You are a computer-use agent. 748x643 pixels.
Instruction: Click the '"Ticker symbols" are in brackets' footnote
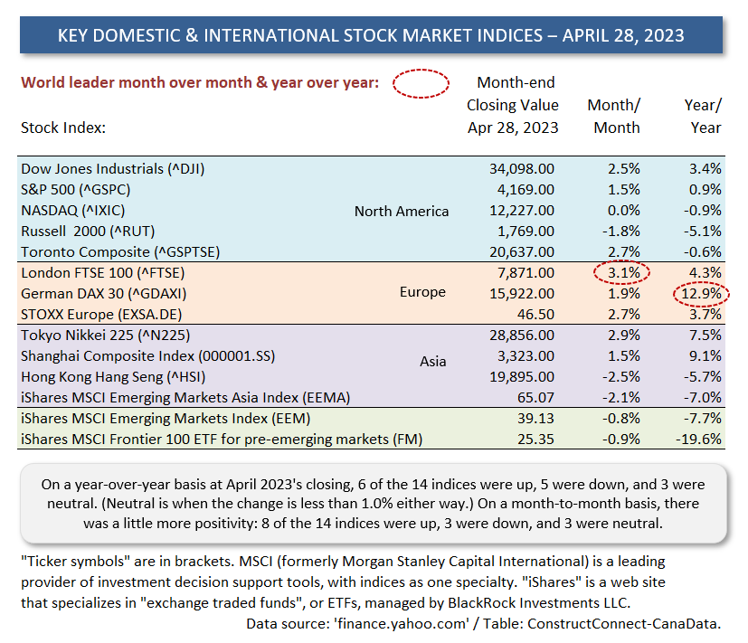tap(343, 582)
